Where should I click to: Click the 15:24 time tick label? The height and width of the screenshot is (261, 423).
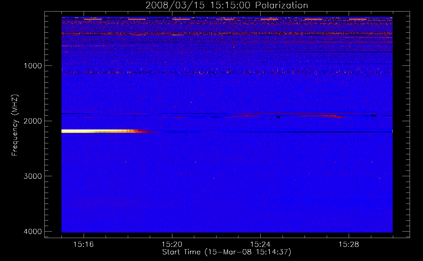click(x=260, y=244)
